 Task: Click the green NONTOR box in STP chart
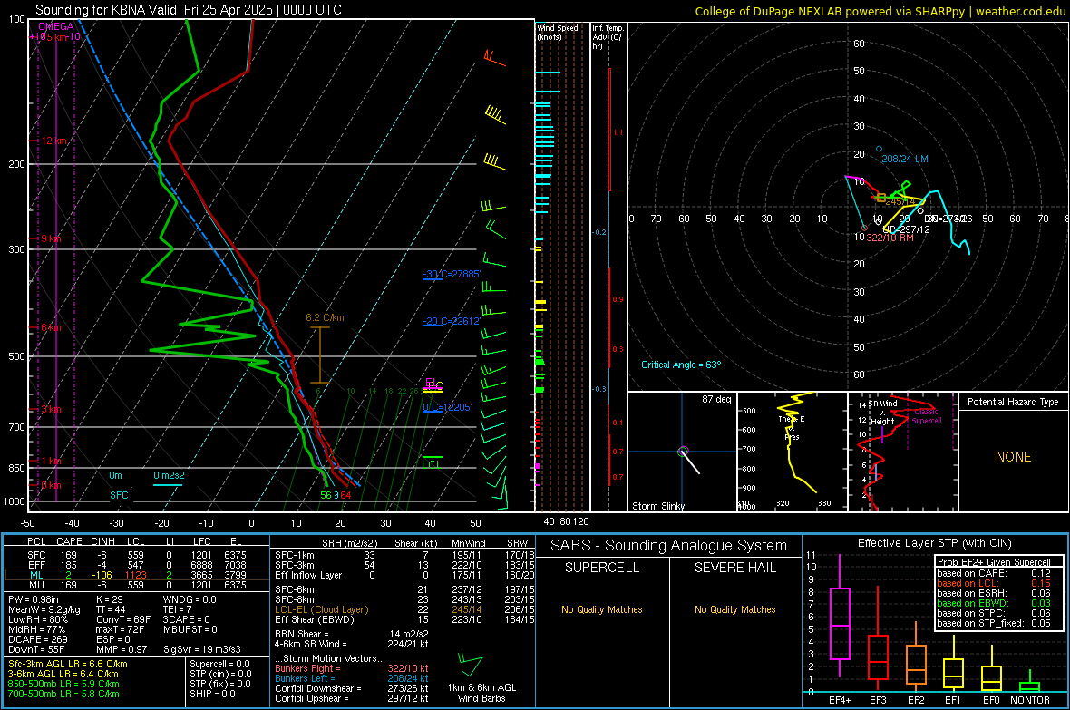point(1030,686)
